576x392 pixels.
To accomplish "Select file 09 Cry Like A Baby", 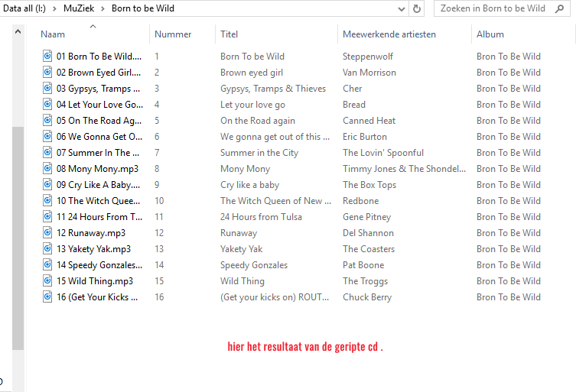I will pos(98,185).
